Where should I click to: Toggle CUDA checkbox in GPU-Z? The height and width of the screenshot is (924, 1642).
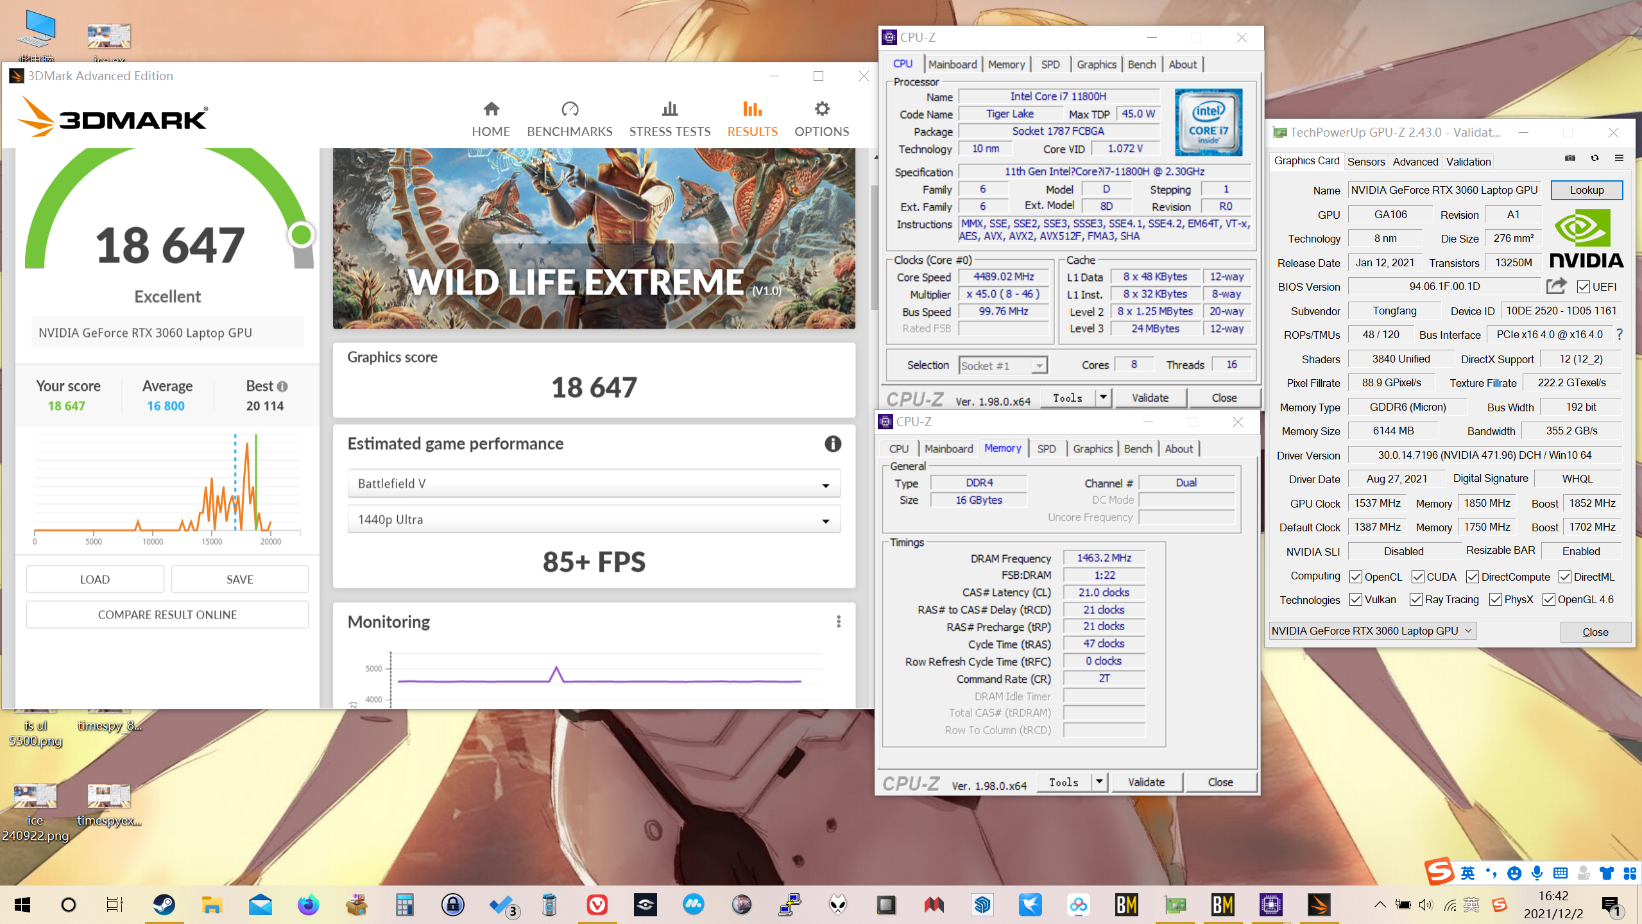coord(1418,577)
